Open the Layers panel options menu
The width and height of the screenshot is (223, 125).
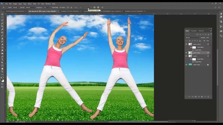point(211,31)
